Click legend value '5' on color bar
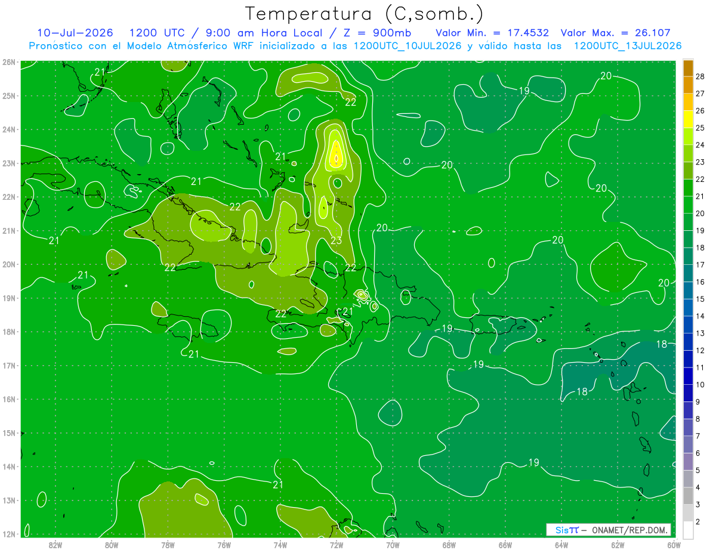This screenshot has width=716, height=553. (x=698, y=470)
